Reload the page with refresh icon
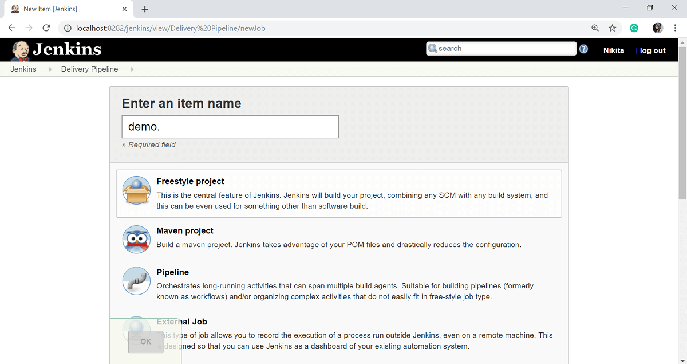 (x=46, y=28)
